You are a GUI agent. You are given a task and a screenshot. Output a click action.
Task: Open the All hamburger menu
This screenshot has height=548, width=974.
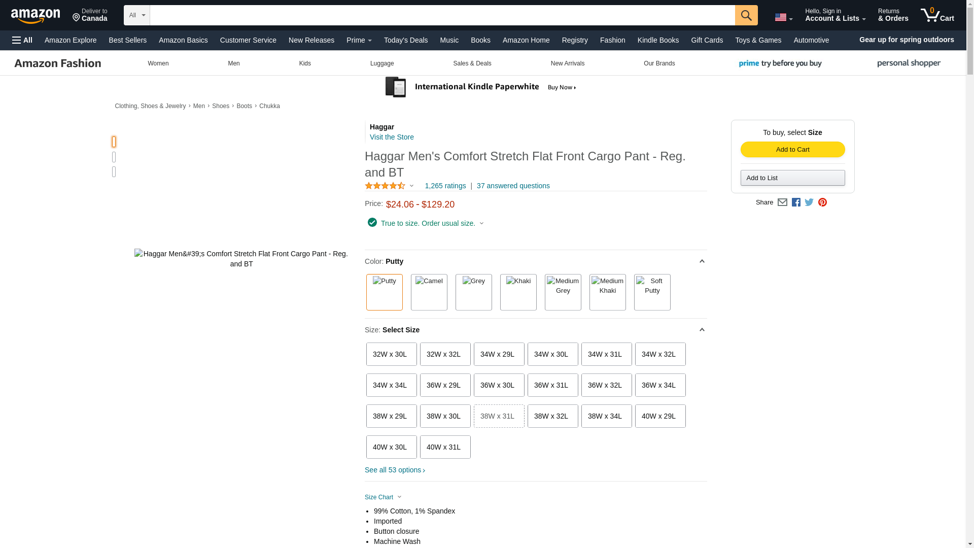22,40
